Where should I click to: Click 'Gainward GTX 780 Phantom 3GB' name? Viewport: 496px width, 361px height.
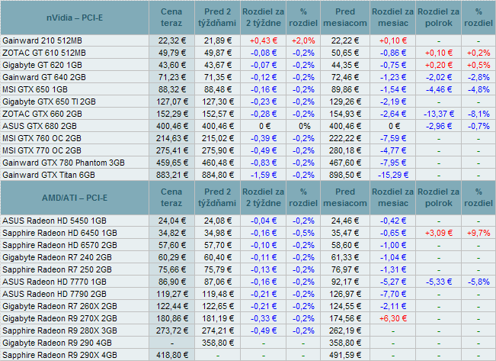[x=63, y=163]
